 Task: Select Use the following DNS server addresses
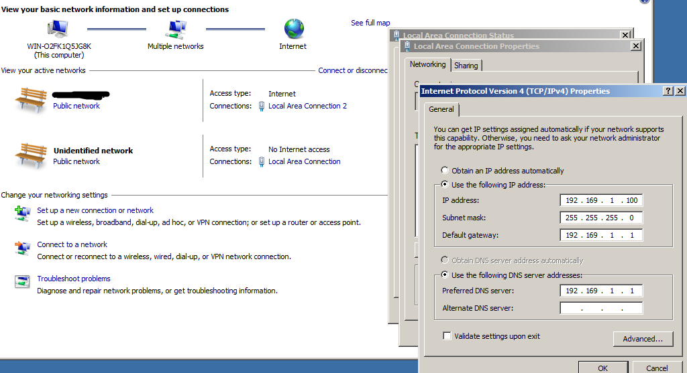click(x=445, y=275)
